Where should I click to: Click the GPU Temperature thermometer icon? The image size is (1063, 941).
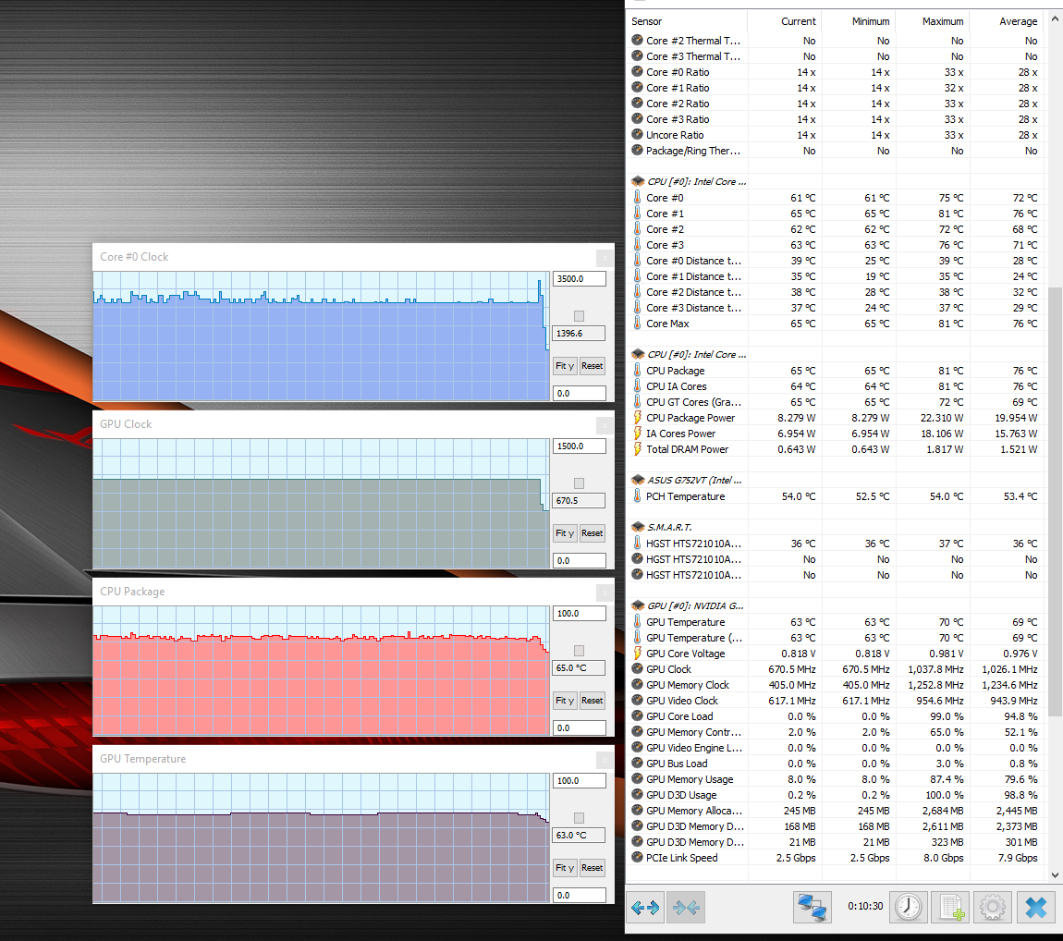point(637,622)
